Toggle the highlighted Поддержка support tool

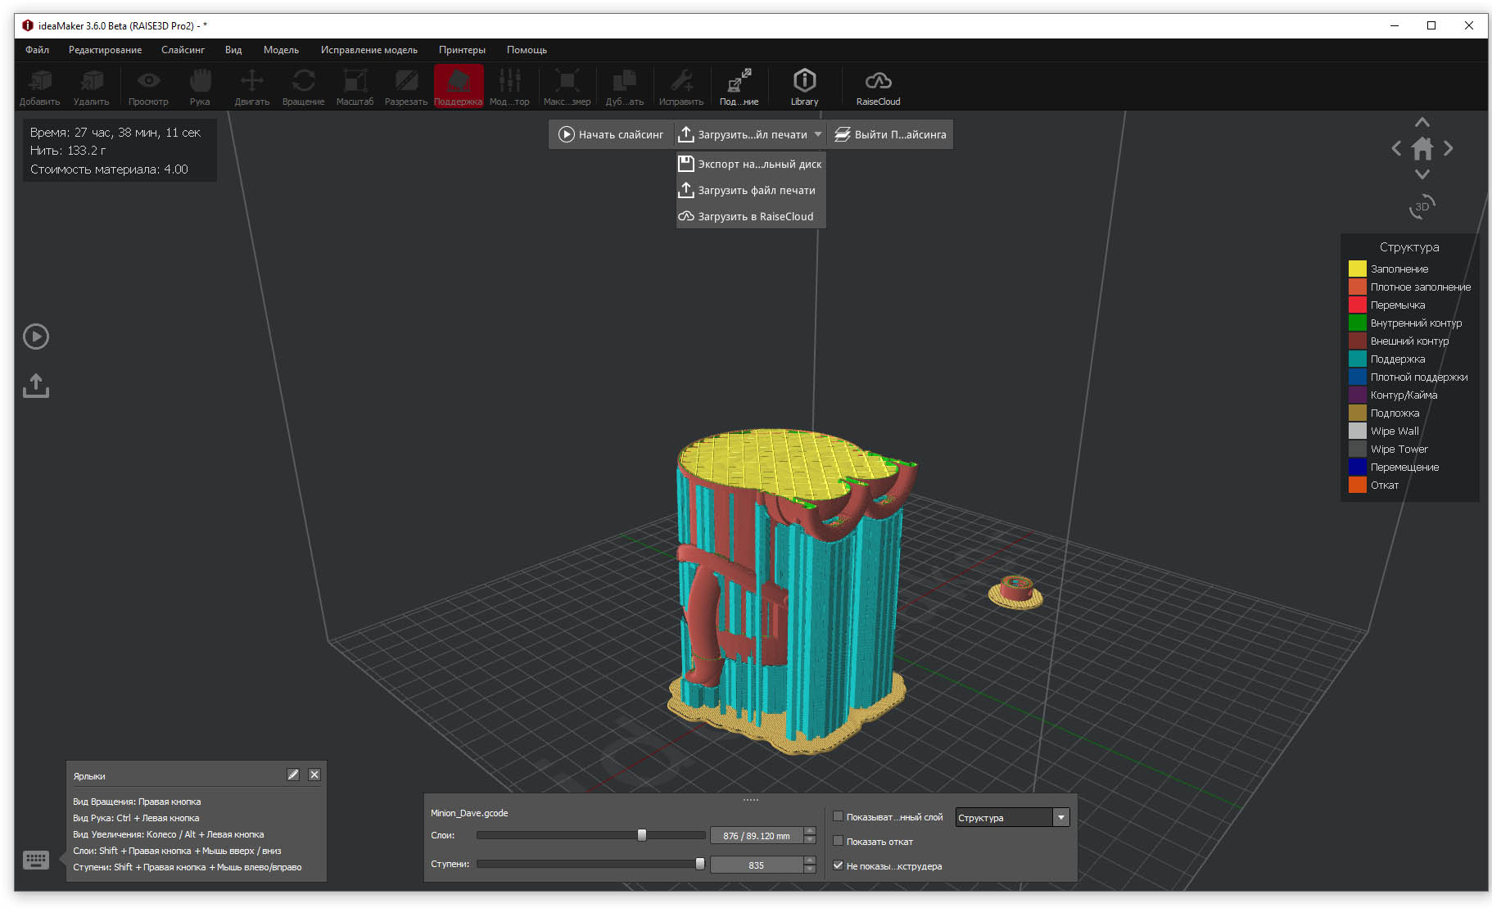[x=458, y=87]
